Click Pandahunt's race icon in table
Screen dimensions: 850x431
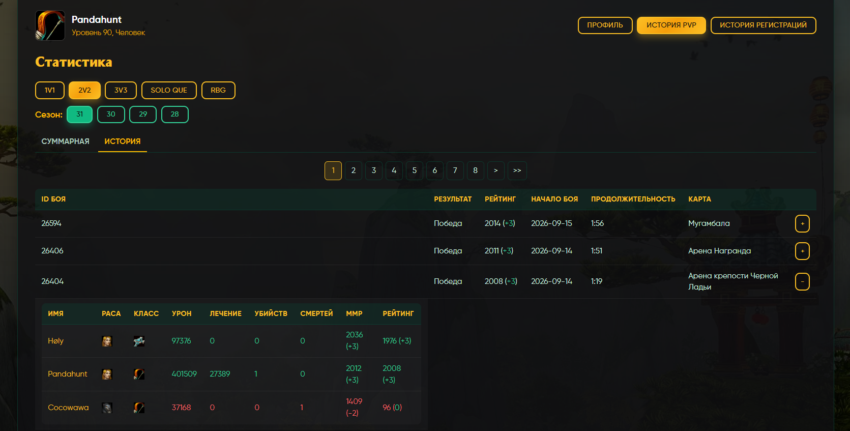click(x=107, y=375)
